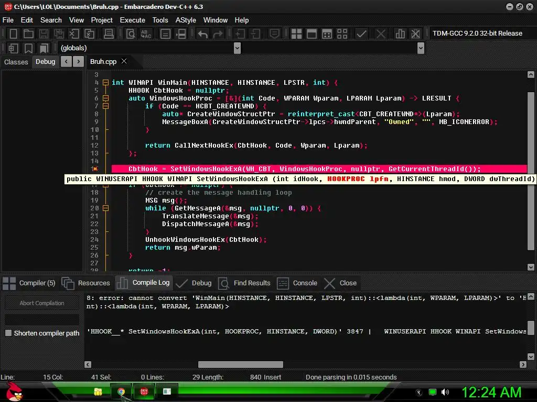
Task: Toggle comment using speech-bubble toolbar icon
Action: tap(274, 33)
